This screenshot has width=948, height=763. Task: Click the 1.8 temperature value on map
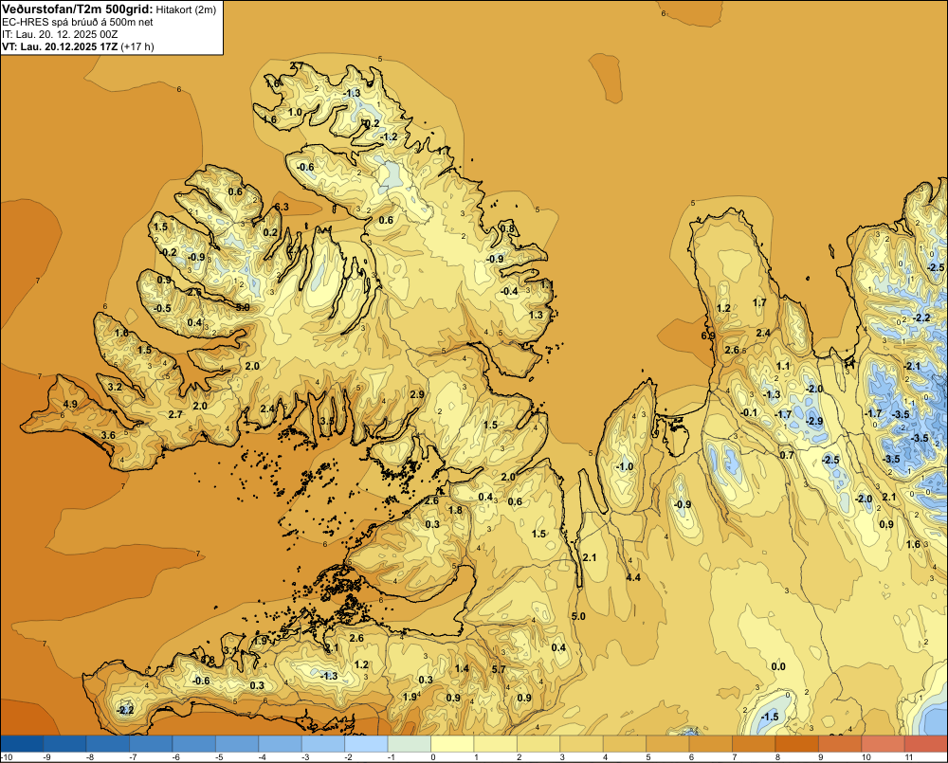455,510
